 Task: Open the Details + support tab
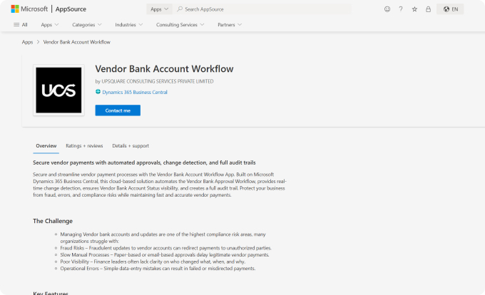pos(131,145)
